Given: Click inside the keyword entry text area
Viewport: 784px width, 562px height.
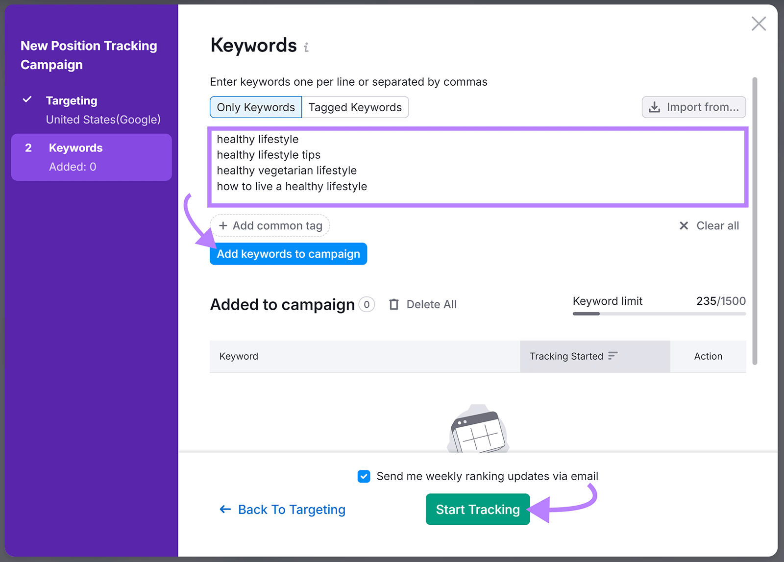Looking at the screenshot, I should pos(478,167).
